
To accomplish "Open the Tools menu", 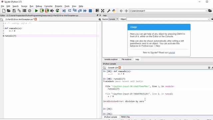I will click(x=67, y=6).
